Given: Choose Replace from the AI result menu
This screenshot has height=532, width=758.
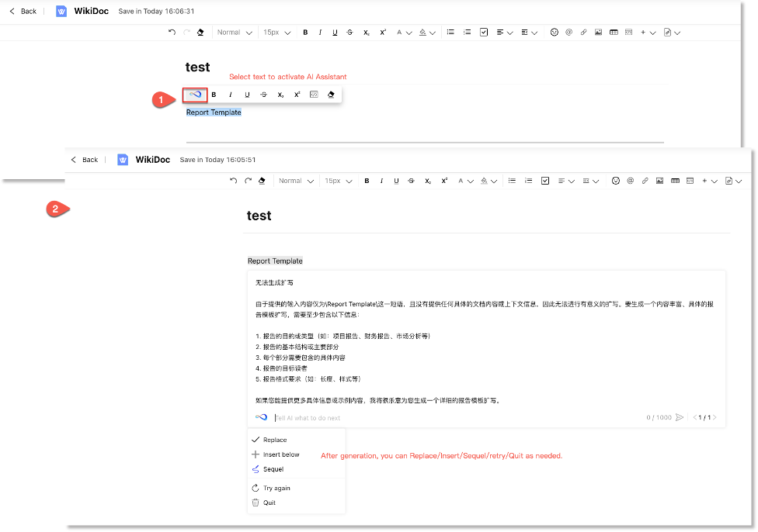Looking at the screenshot, I should click(x=275, y=440).
